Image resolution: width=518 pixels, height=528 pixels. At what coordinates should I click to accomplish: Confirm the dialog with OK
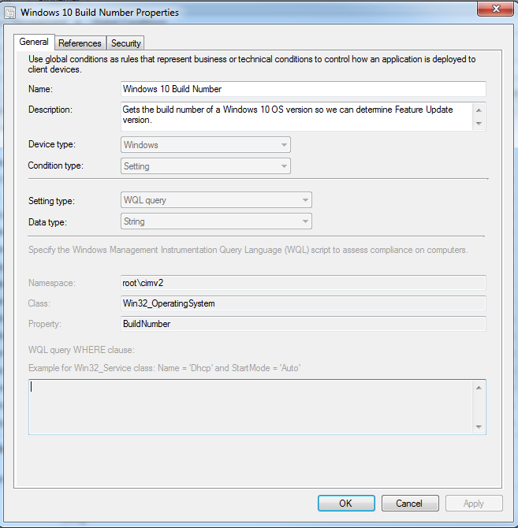(x=346, y=503)
